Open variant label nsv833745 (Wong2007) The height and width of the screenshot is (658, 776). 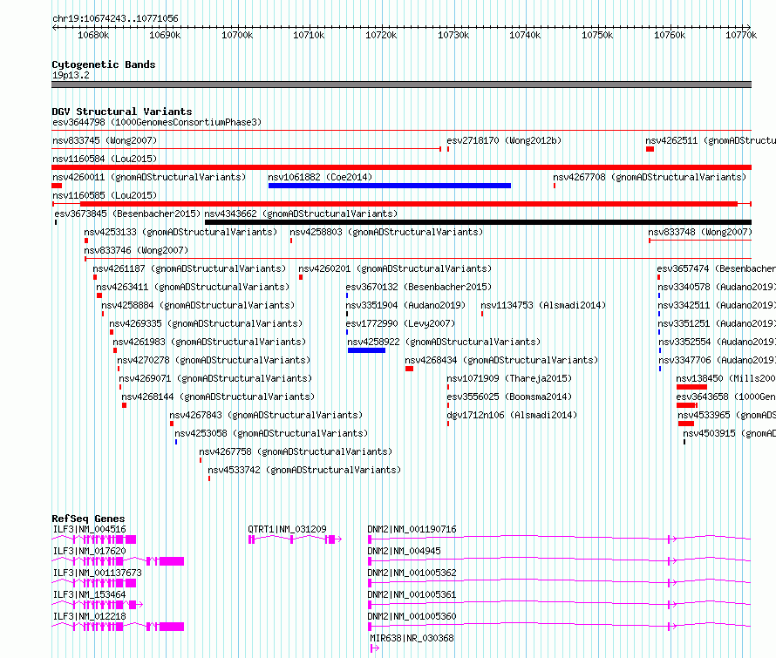coord(105,140)
